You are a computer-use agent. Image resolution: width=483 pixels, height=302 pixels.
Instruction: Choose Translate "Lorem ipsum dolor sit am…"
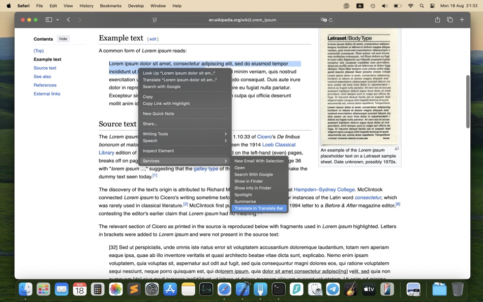pos(185,80)
